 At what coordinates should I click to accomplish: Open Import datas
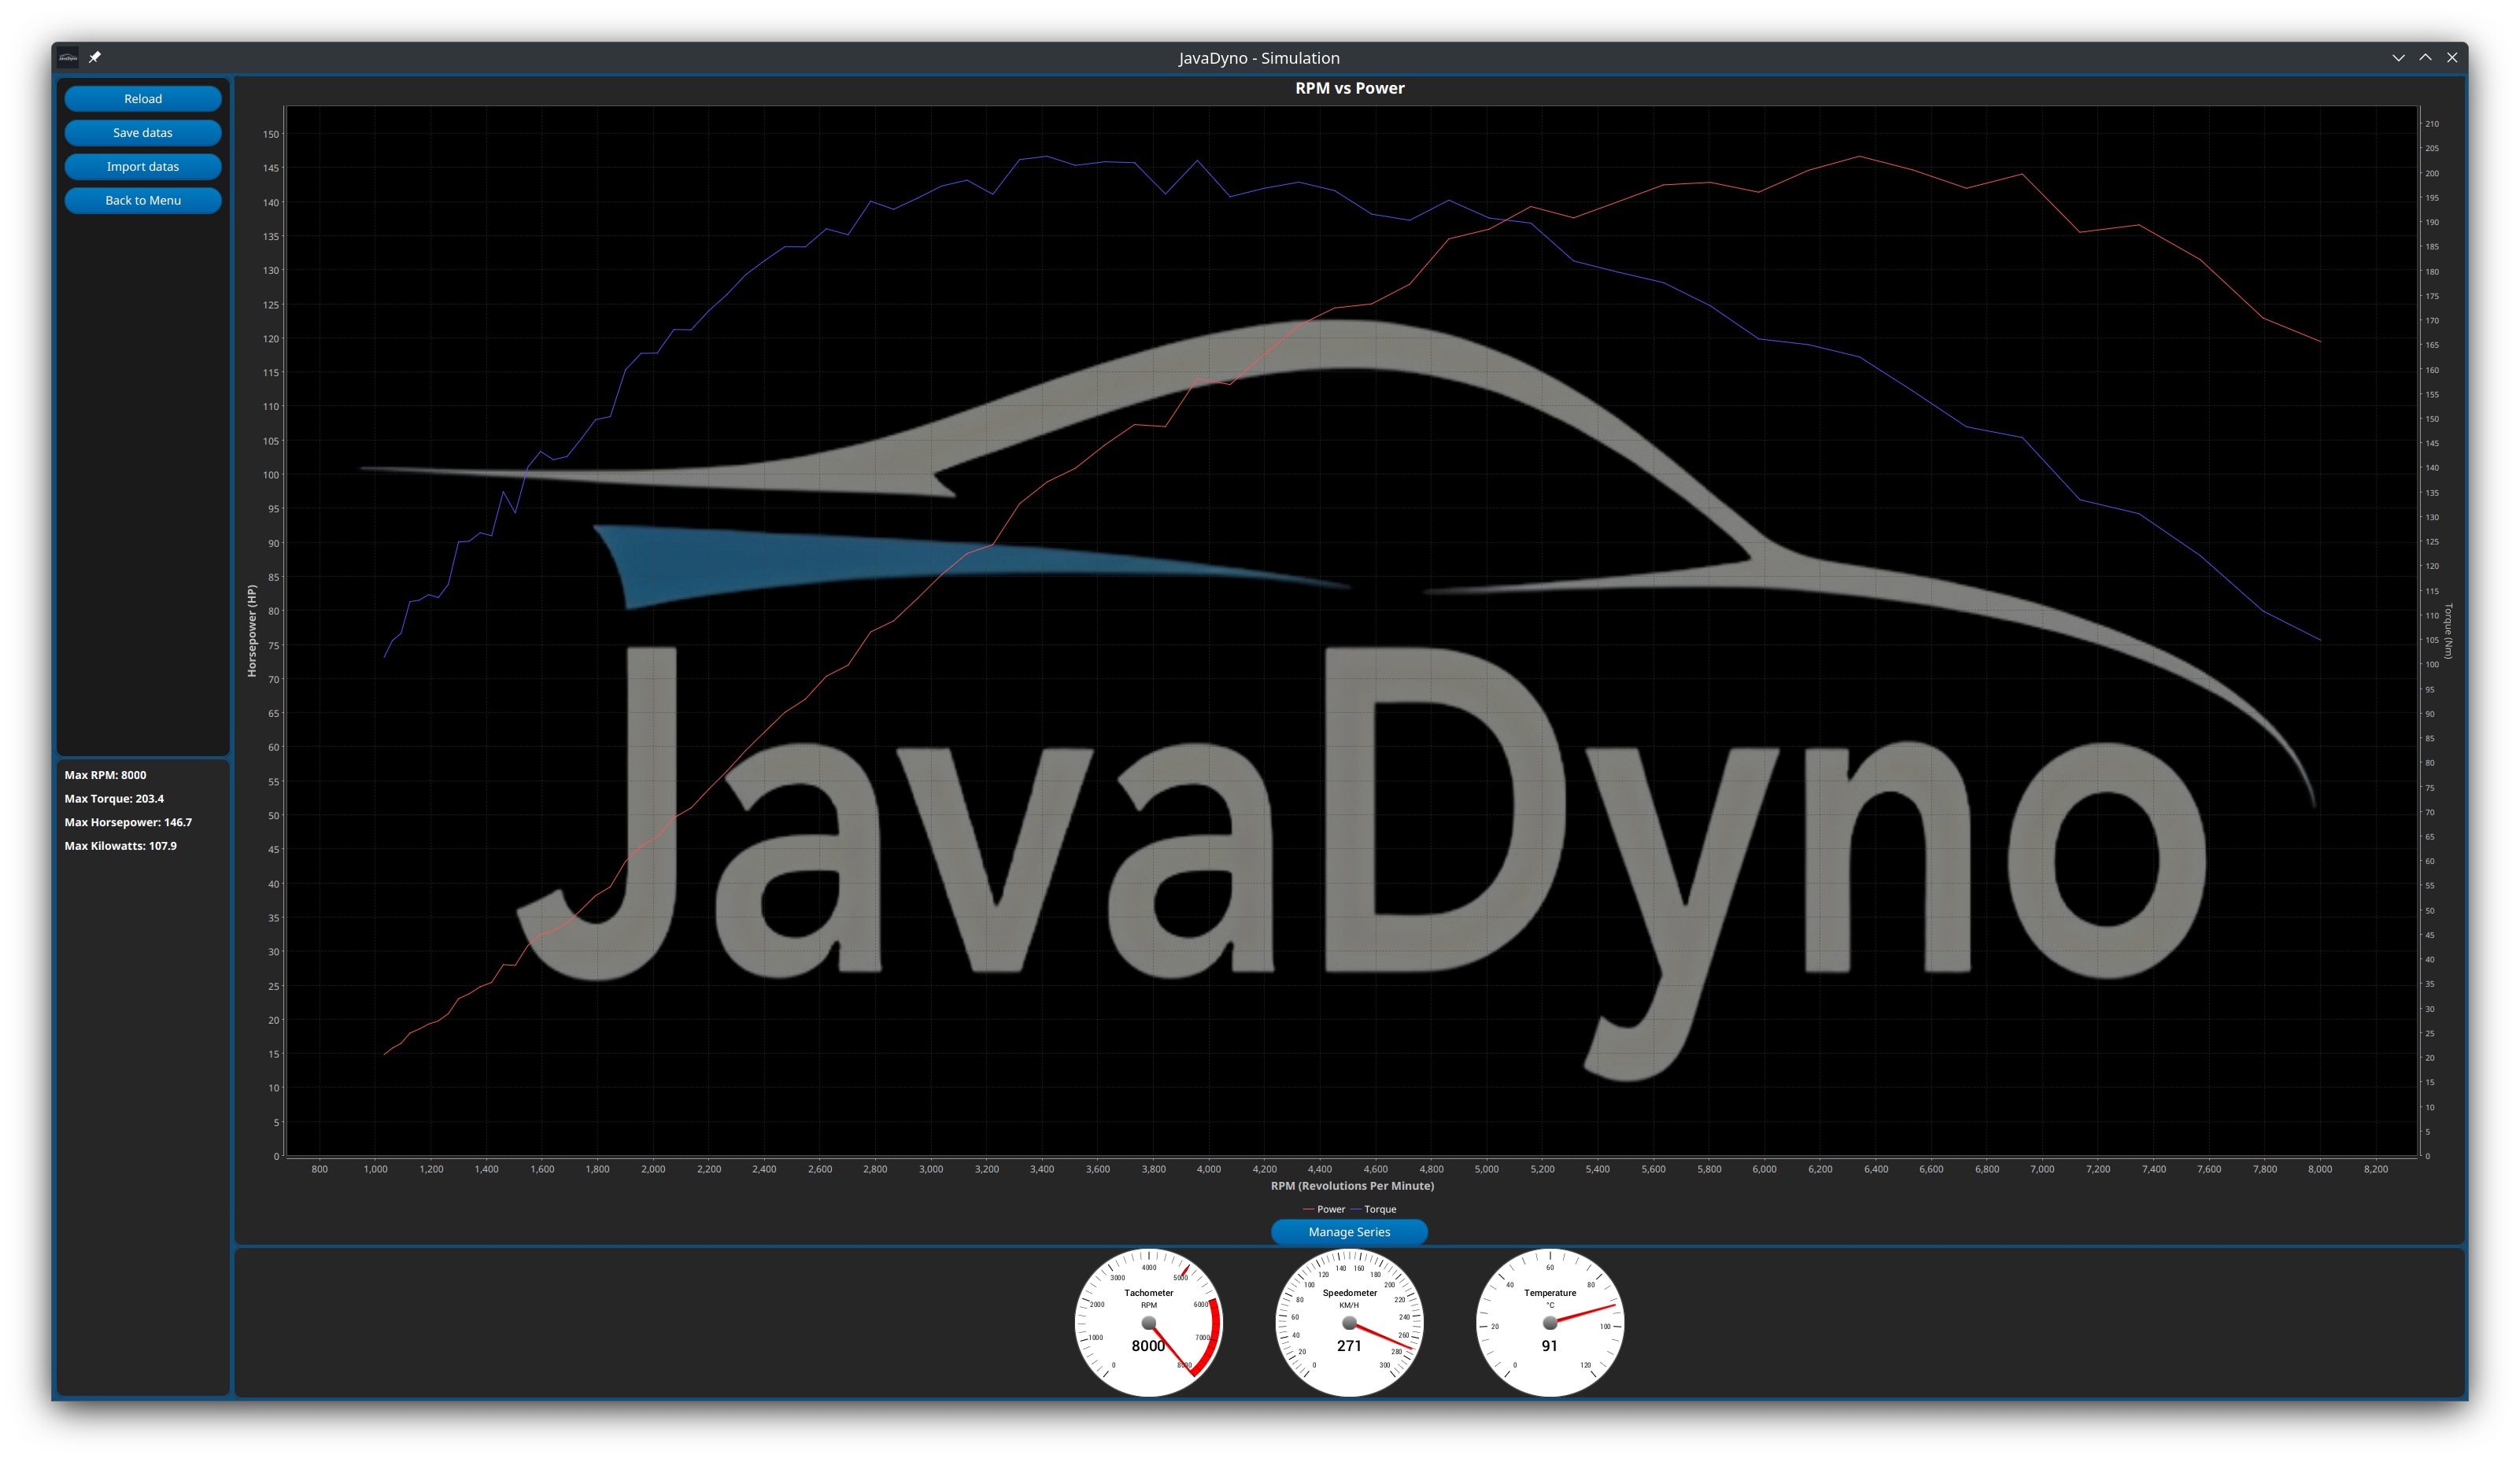point(143,166)
